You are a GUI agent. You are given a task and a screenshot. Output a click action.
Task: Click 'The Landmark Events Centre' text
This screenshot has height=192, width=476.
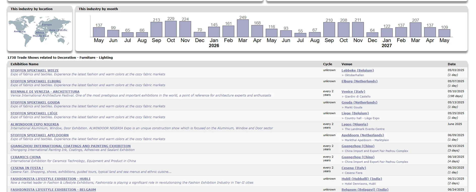coord(365,129)
